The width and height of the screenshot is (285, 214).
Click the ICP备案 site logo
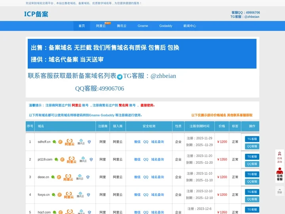pos(36,14)
